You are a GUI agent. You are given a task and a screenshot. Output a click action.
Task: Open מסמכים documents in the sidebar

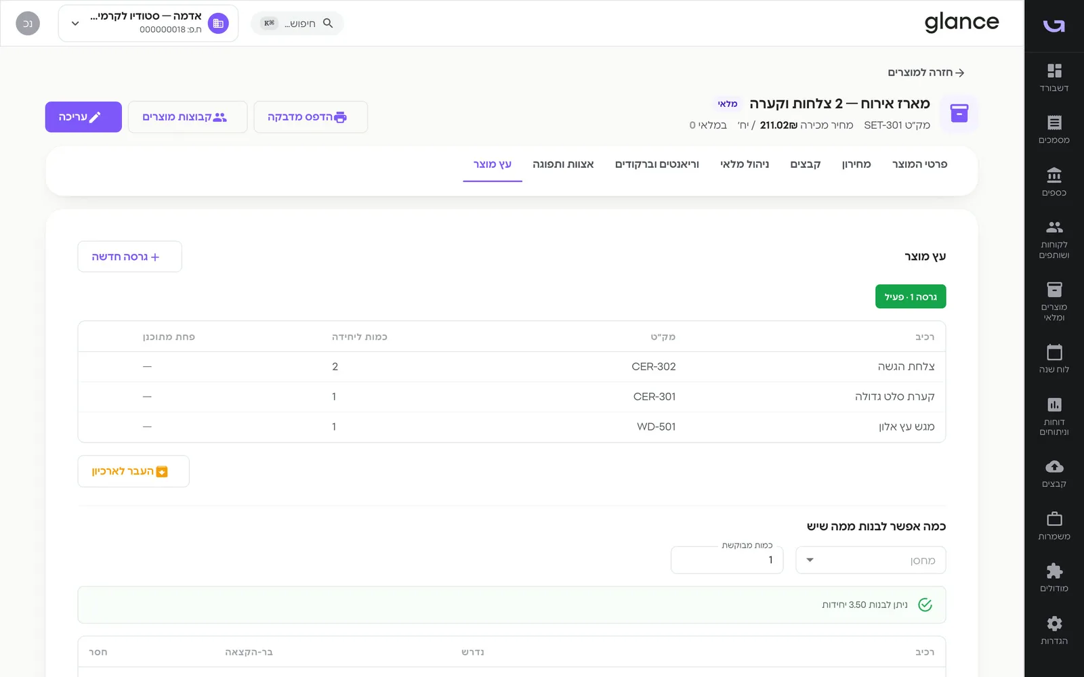pos(1054,130)
